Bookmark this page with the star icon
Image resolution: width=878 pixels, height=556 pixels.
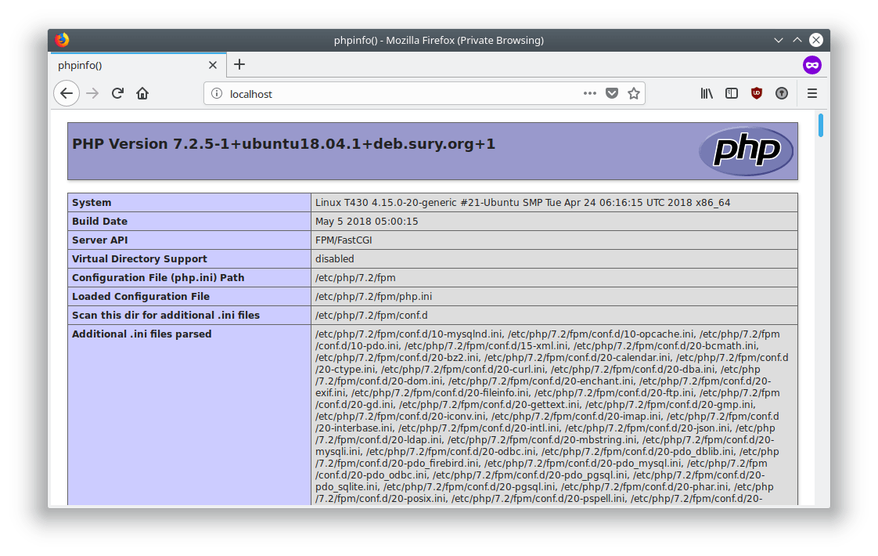tap(634, 94)
